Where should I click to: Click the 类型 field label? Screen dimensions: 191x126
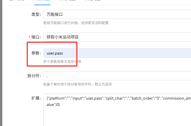click(36, 14)
